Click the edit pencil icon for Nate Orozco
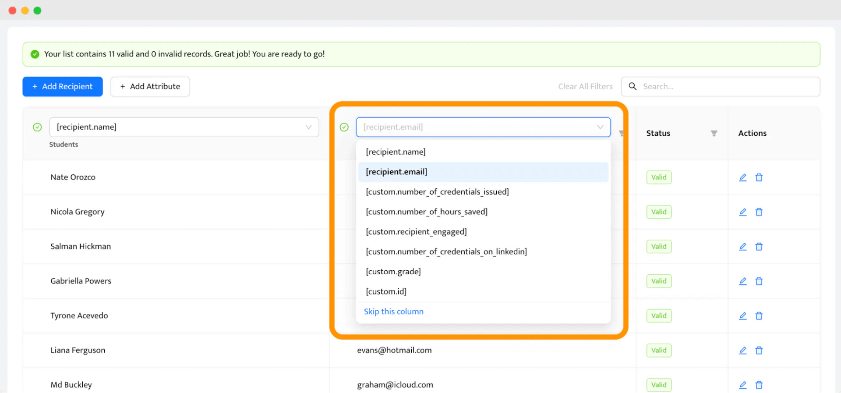841x393 pixels. (743, 177)
